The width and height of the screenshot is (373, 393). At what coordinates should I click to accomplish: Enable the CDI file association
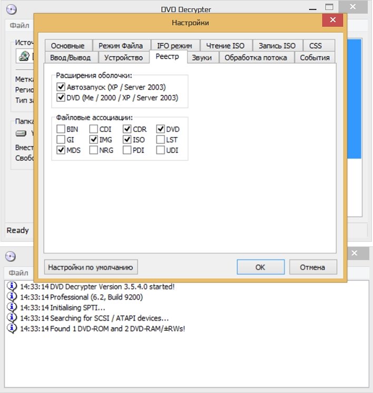pyautogui.click(x=94, y=129)
